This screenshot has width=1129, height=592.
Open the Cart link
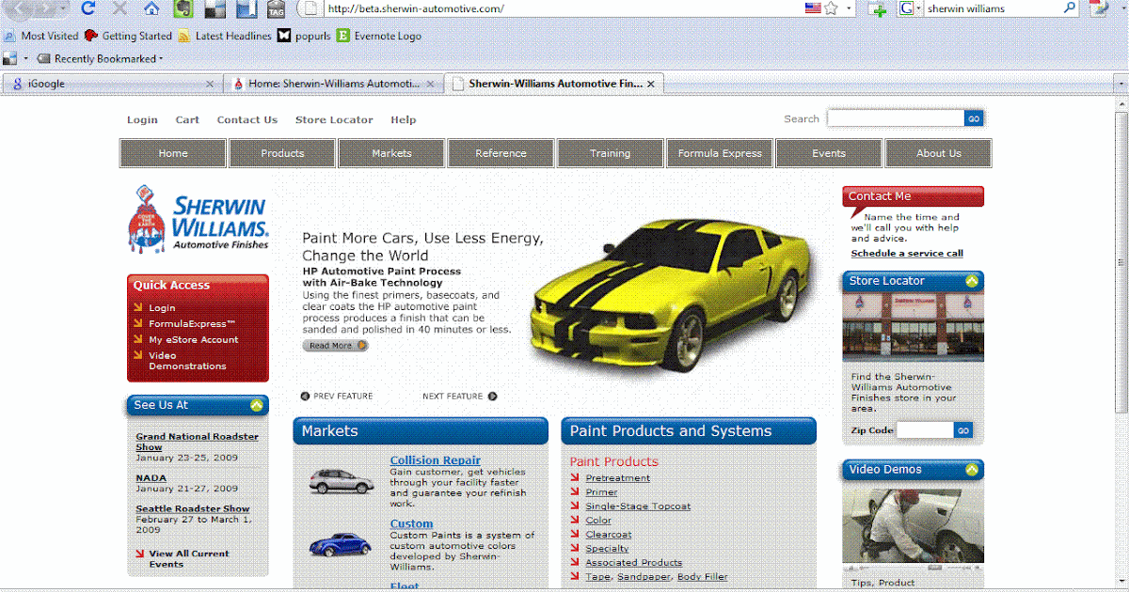[x=187, y=119]
